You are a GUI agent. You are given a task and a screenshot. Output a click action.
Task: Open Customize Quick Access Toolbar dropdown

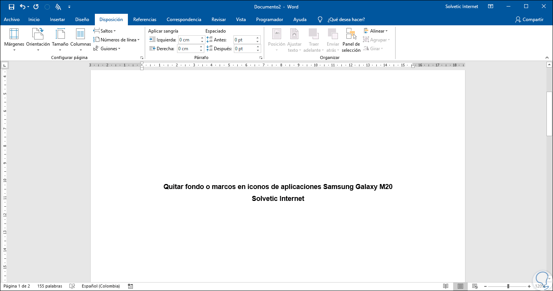tap(69, 7)
